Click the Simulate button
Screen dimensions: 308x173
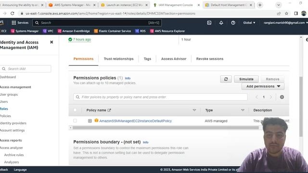tap(246, 79)
